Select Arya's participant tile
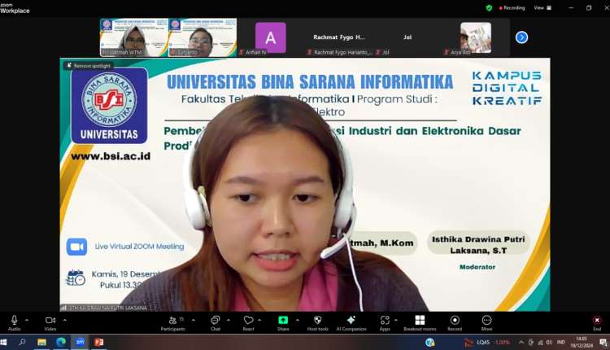This screenshot has width=610, height=350. point(476,37)
